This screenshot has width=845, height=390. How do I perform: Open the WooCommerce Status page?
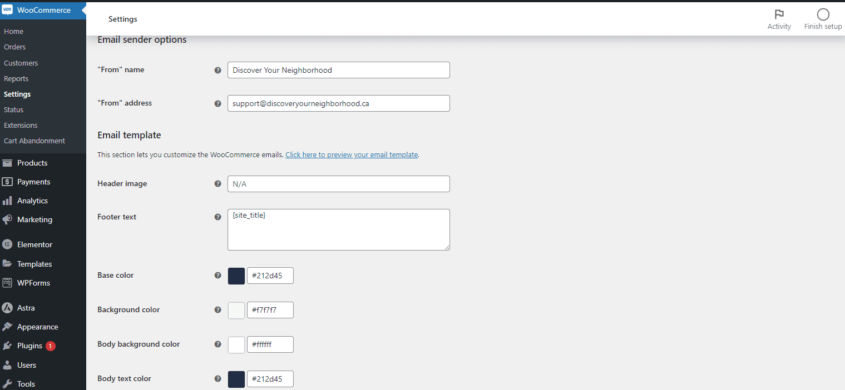point(14,110)
